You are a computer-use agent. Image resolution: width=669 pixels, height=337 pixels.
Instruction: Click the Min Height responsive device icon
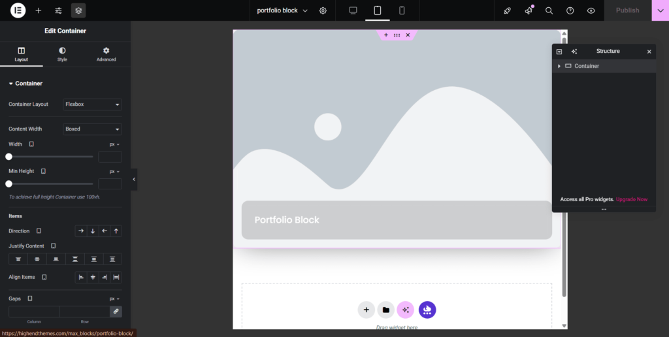point(43,171)
